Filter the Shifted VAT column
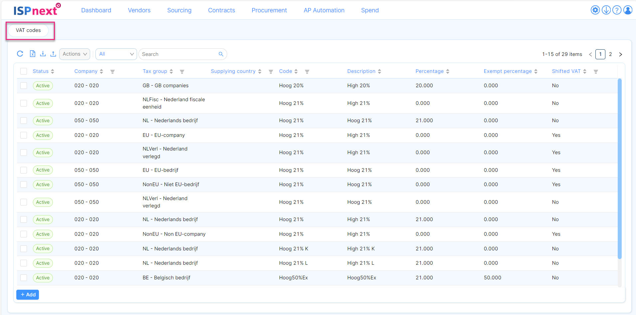Image resolution: width=636 pixels, height=315 pixels. coord(596,72)
